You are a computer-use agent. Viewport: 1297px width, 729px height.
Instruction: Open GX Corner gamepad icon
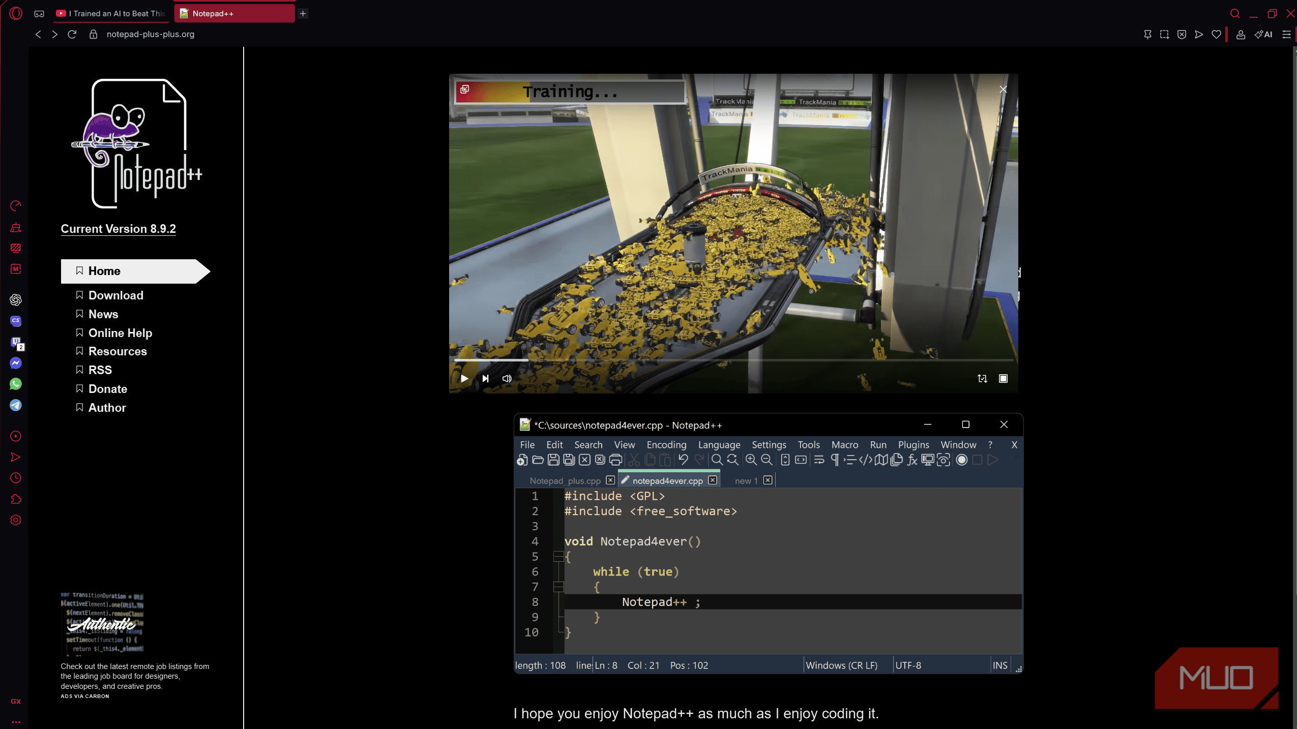click(x=39, y=14)
